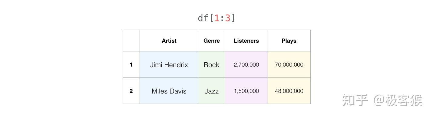Select row index 2

pos(131,91)
